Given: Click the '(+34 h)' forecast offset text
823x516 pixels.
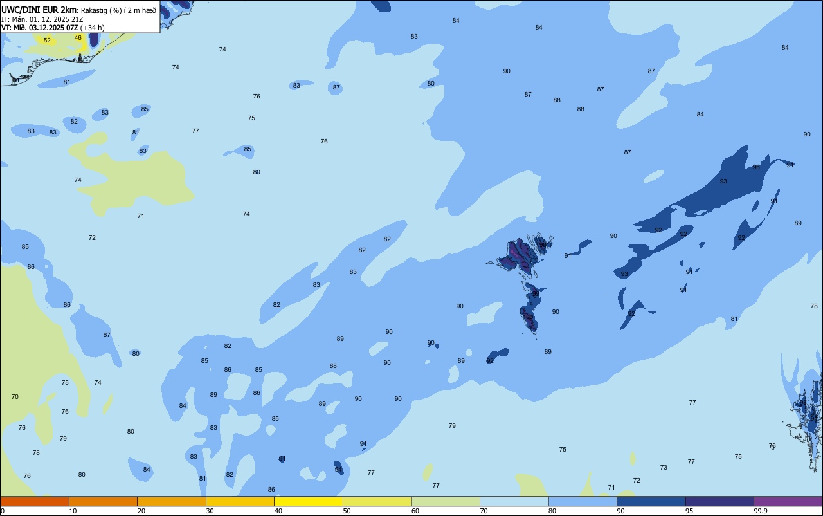Looking at the screenshot, I should click(x=93, y=28).
